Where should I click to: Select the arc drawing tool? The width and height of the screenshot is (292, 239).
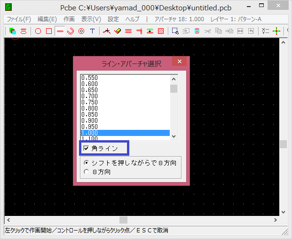pyautogui.click(x=71, y=31)
